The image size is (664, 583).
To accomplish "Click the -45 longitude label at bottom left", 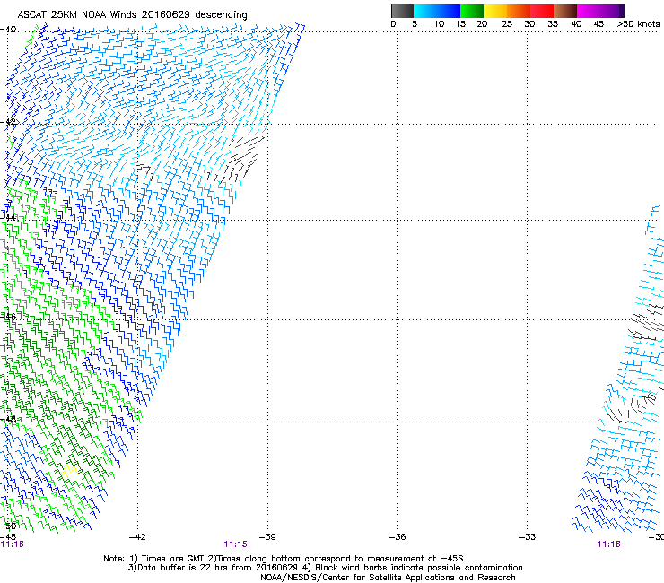I will tap(8, 537).
